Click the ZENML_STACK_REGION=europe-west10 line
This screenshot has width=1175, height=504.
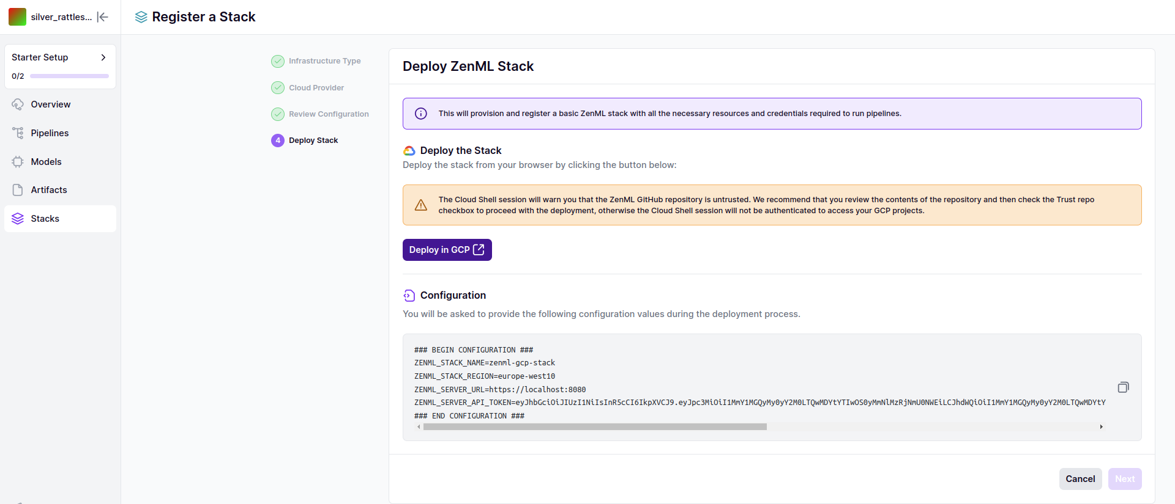click(485, 376)
